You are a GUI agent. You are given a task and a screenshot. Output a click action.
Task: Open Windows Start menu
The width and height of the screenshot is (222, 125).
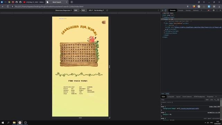click(x=3, y=123)
